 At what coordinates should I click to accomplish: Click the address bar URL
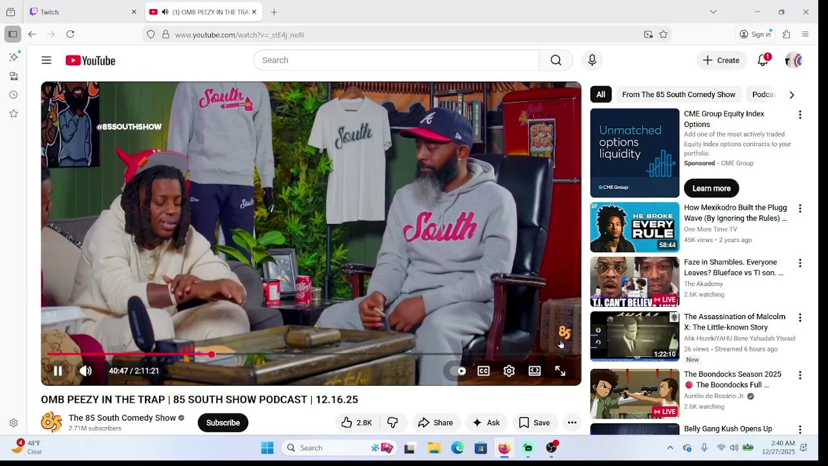point(239,35)
